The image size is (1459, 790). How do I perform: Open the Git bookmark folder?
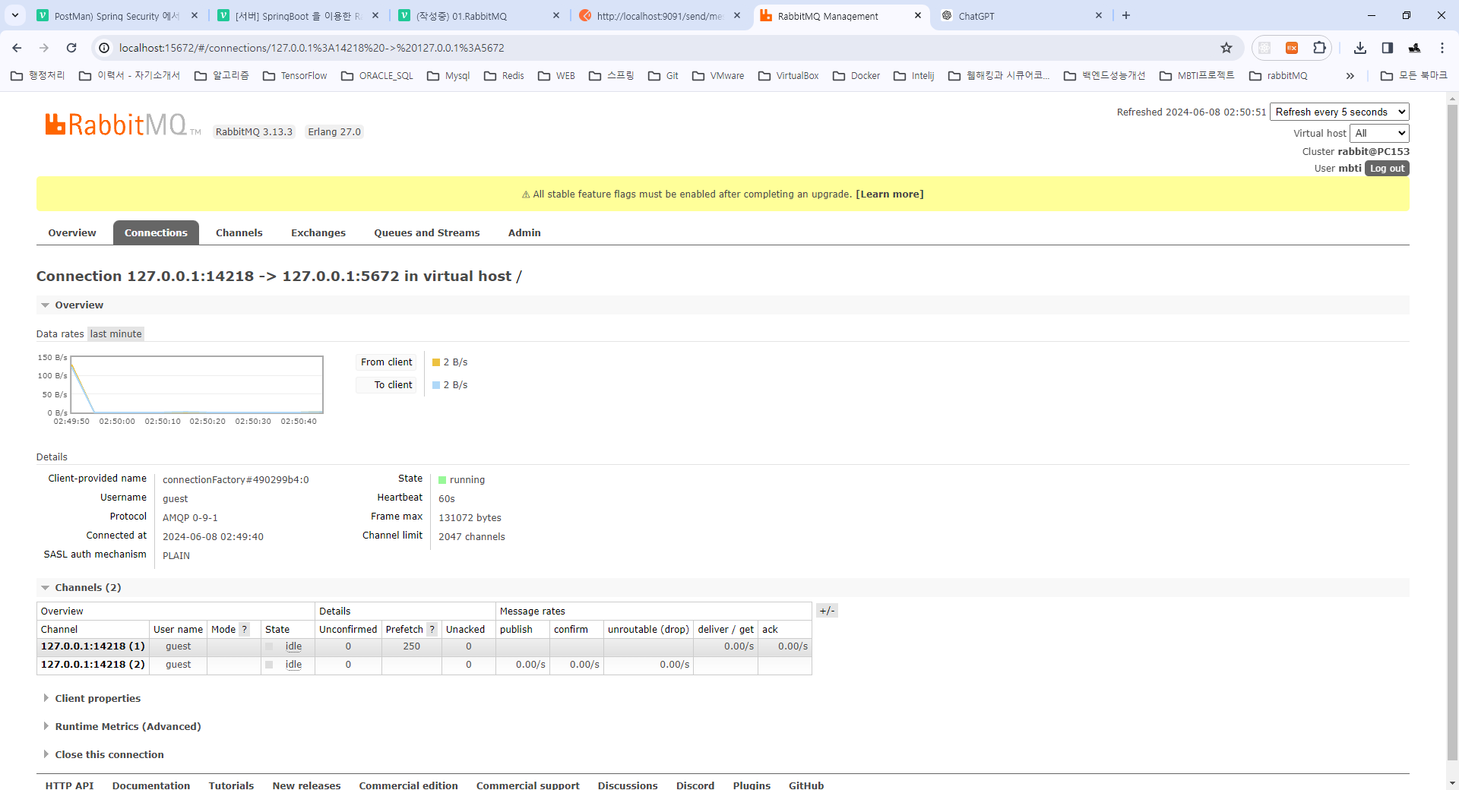tap(663, 76)
